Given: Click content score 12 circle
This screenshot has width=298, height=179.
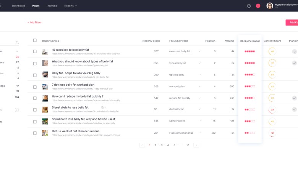Looking at the screenshot, I should (x=272, y=133).
